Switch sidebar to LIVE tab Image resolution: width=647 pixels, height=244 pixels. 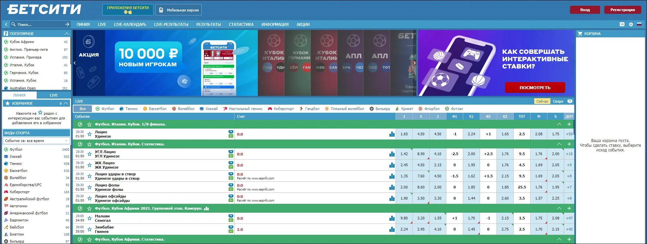(x=54, y=95)
